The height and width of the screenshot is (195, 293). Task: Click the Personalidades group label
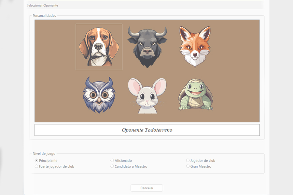44,16
